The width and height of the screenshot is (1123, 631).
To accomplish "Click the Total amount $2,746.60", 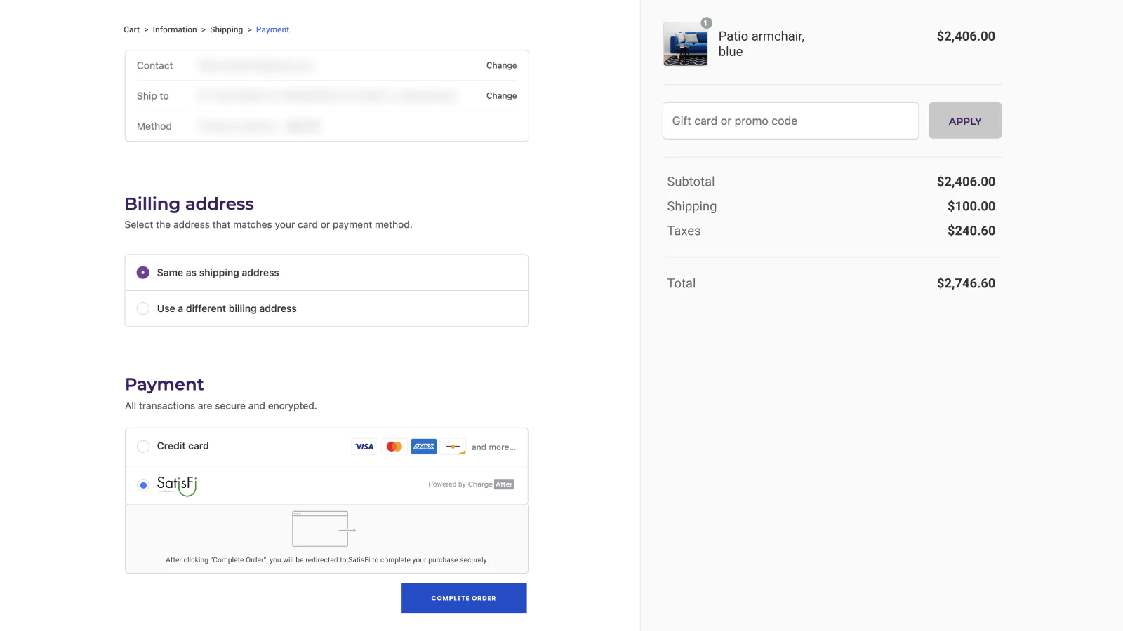I will (966, 283).
